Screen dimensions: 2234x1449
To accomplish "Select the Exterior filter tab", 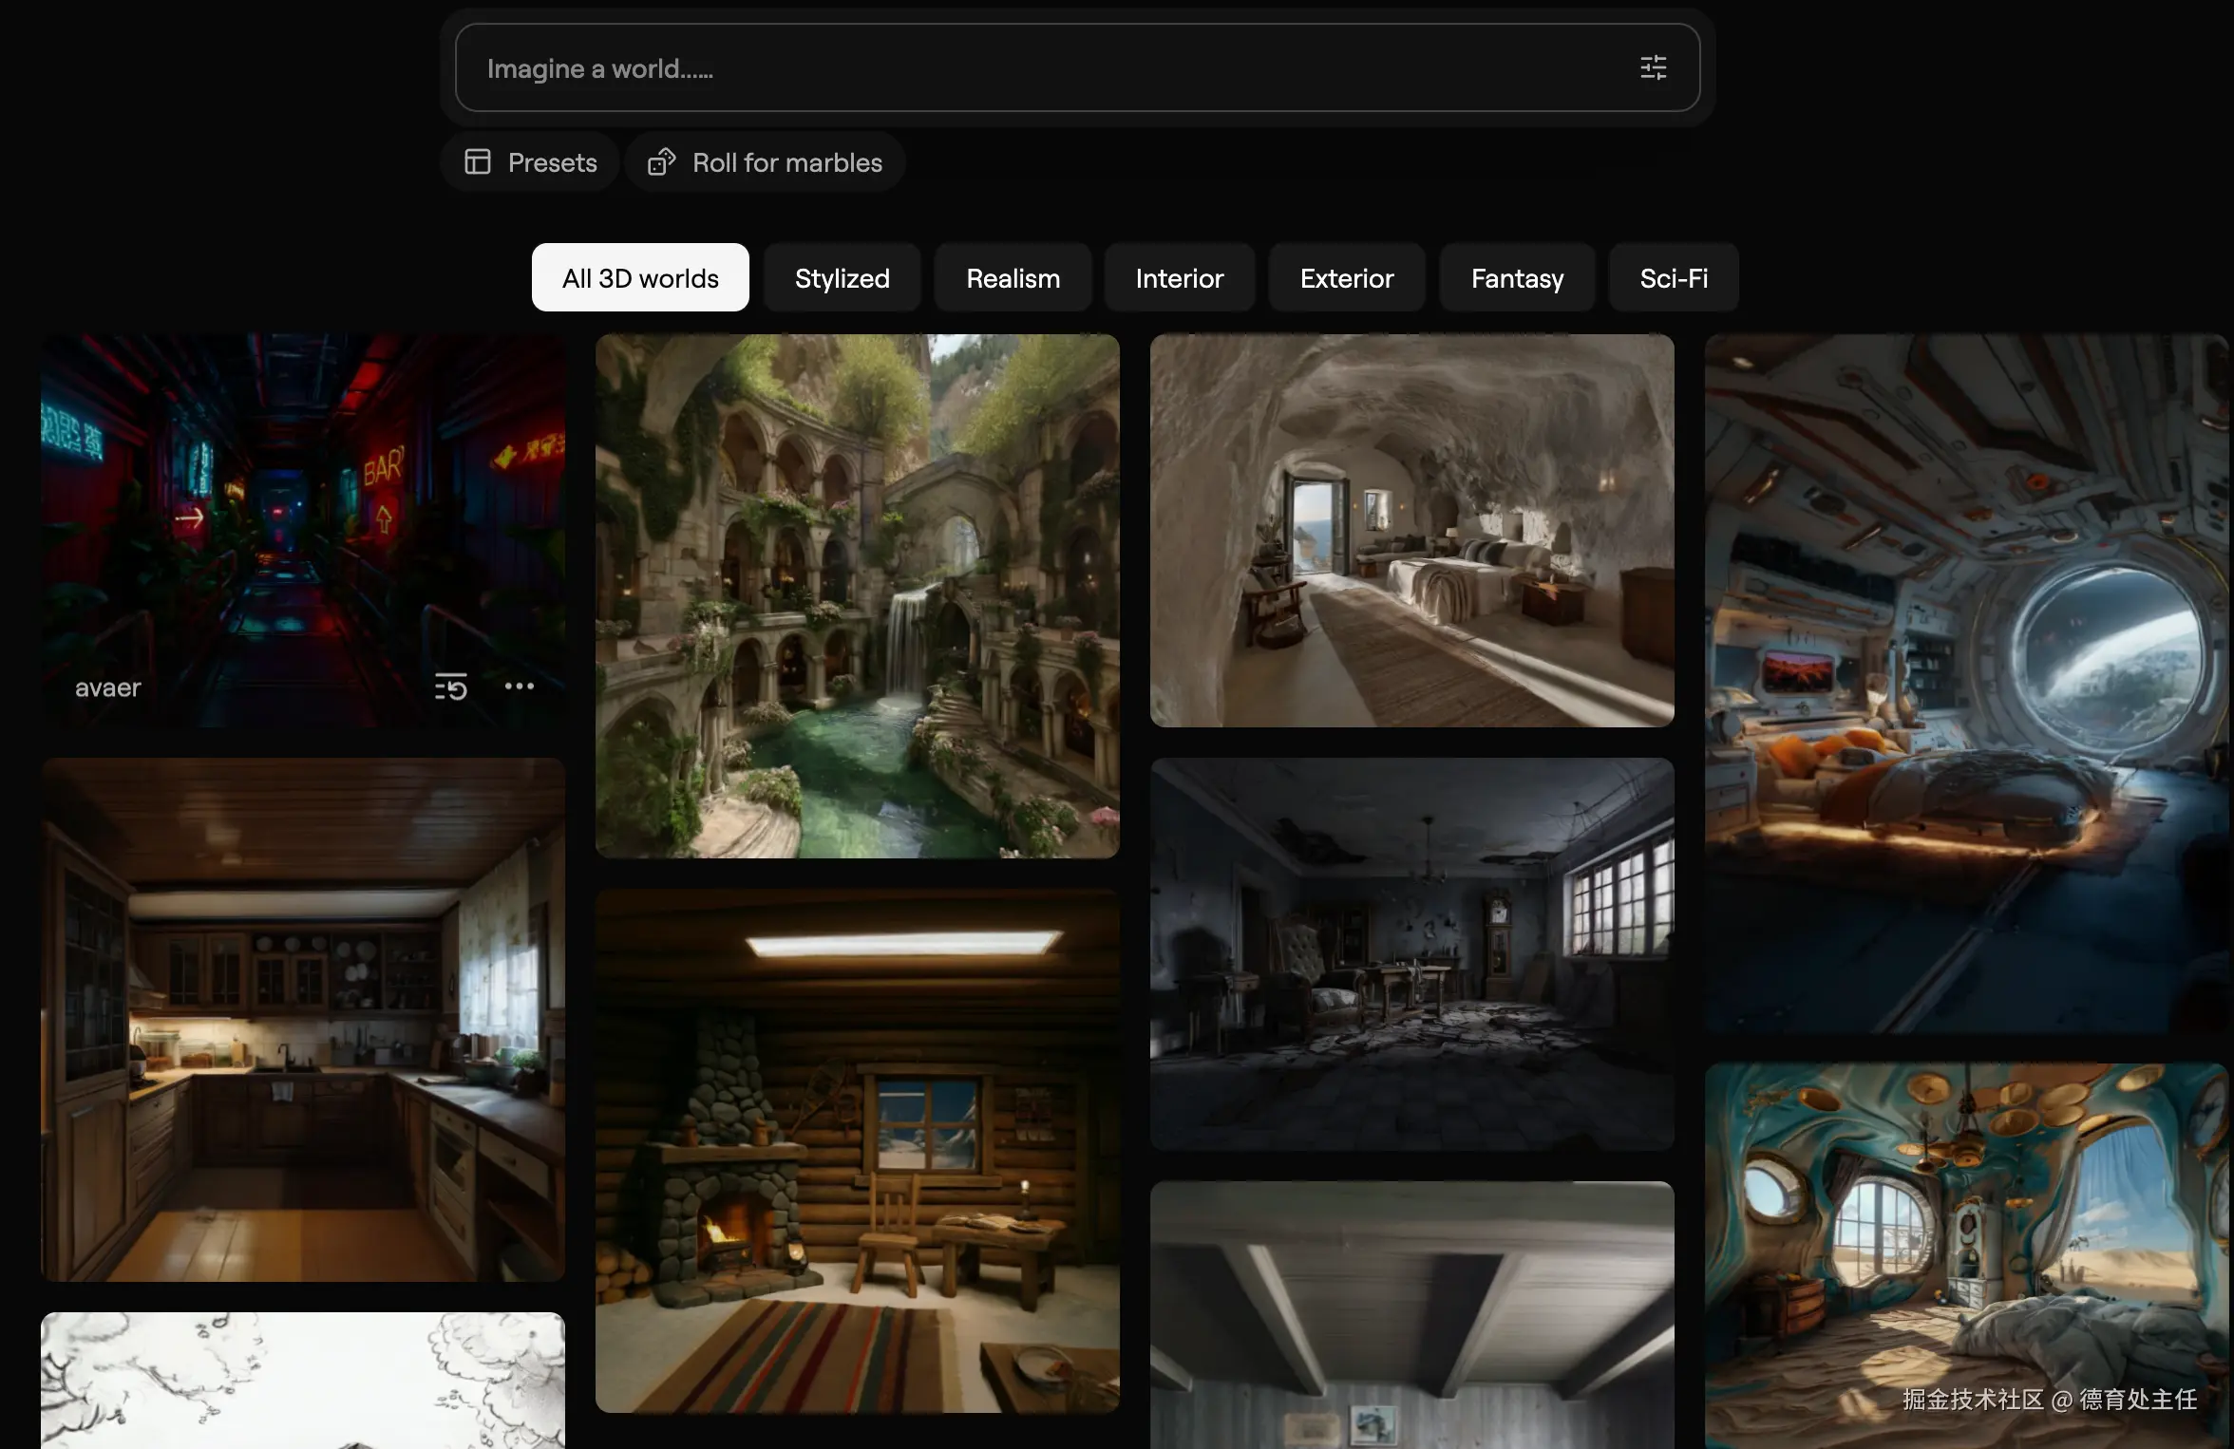I will [x=1346, y=278].
